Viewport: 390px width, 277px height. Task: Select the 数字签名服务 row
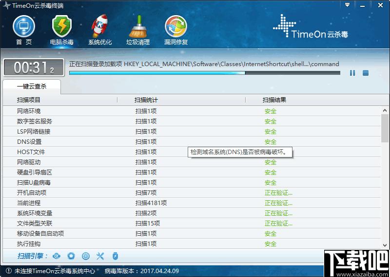(192, 121)
